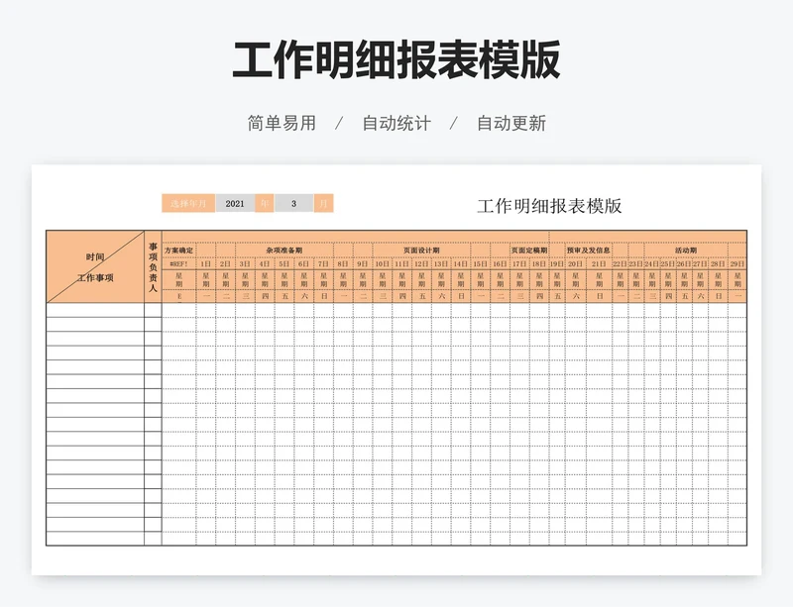Select the 29日 date cell

coord(737,263)
